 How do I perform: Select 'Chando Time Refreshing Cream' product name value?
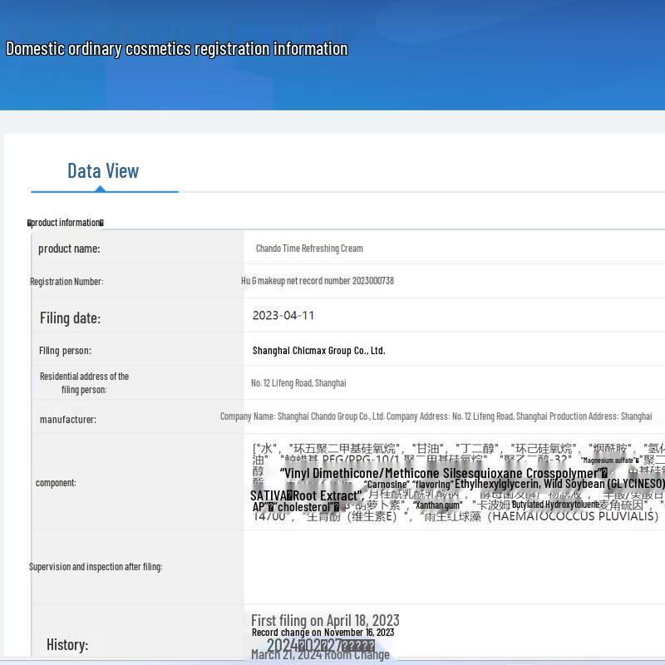(309, 249)
